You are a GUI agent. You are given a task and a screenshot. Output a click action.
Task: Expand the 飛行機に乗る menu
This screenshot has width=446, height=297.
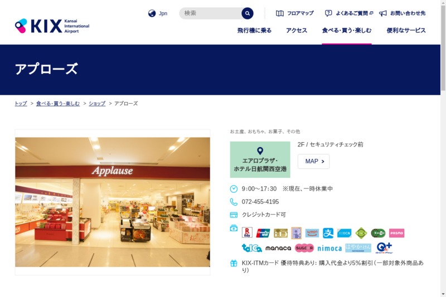pos(254,31)
